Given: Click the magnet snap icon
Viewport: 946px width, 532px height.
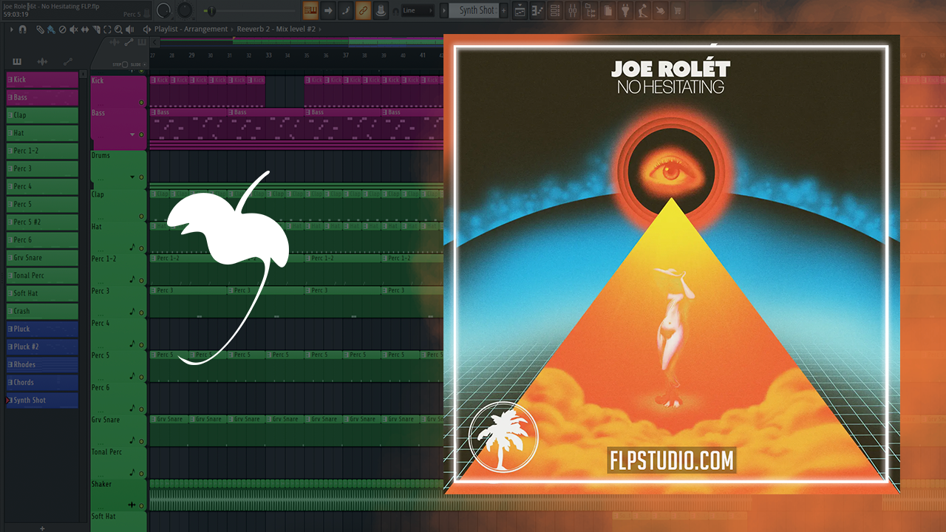Looking at the screenshot, I should coord(22,30).
